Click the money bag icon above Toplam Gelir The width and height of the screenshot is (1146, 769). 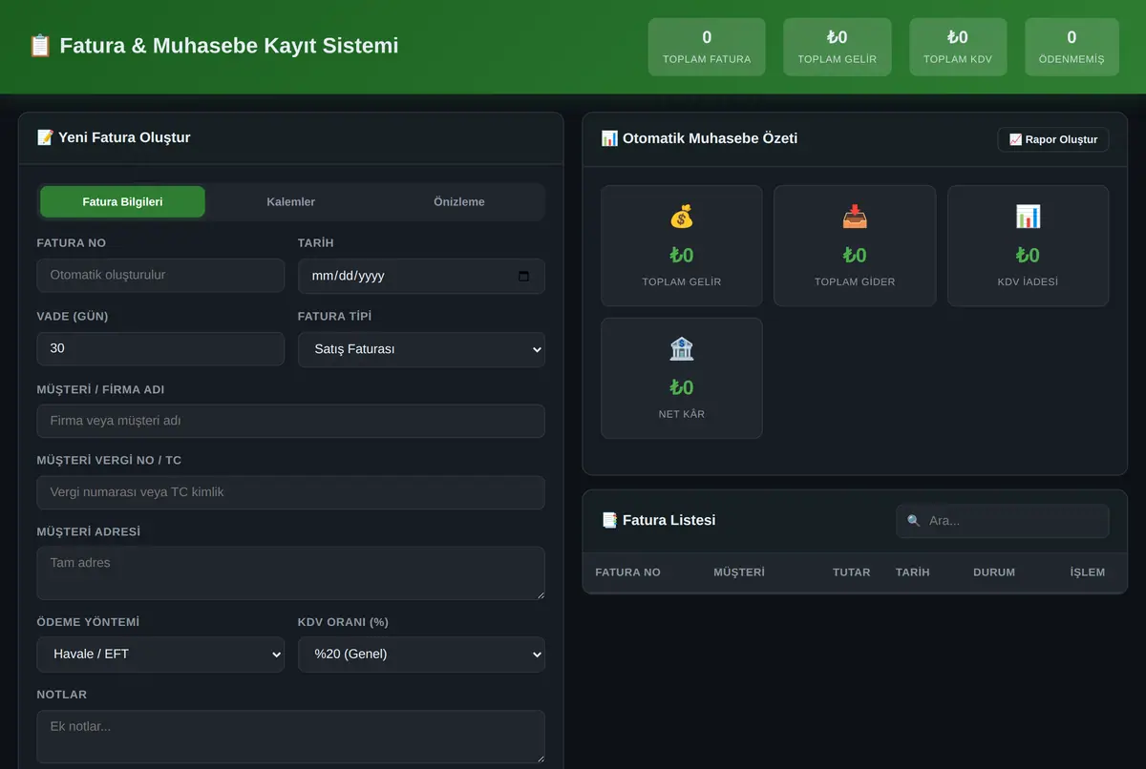click(682, 217)
